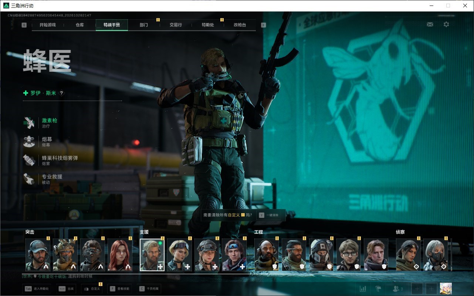474x296 pixels.
Task: Open the mail envelope icon
Action: click(430, 24)
